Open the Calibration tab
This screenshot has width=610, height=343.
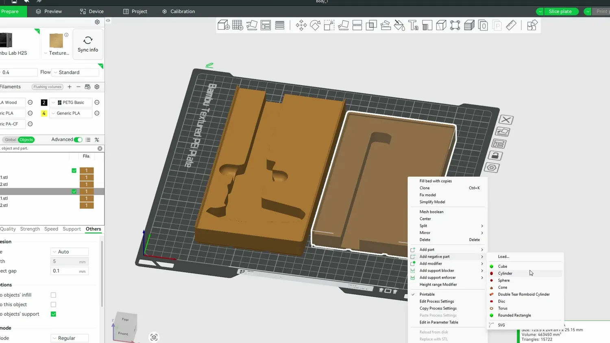point(179,11)
